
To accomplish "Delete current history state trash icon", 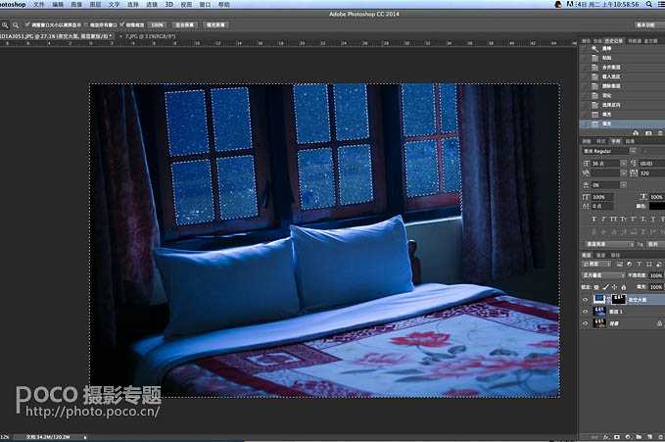I will click(x=660, y=133).
